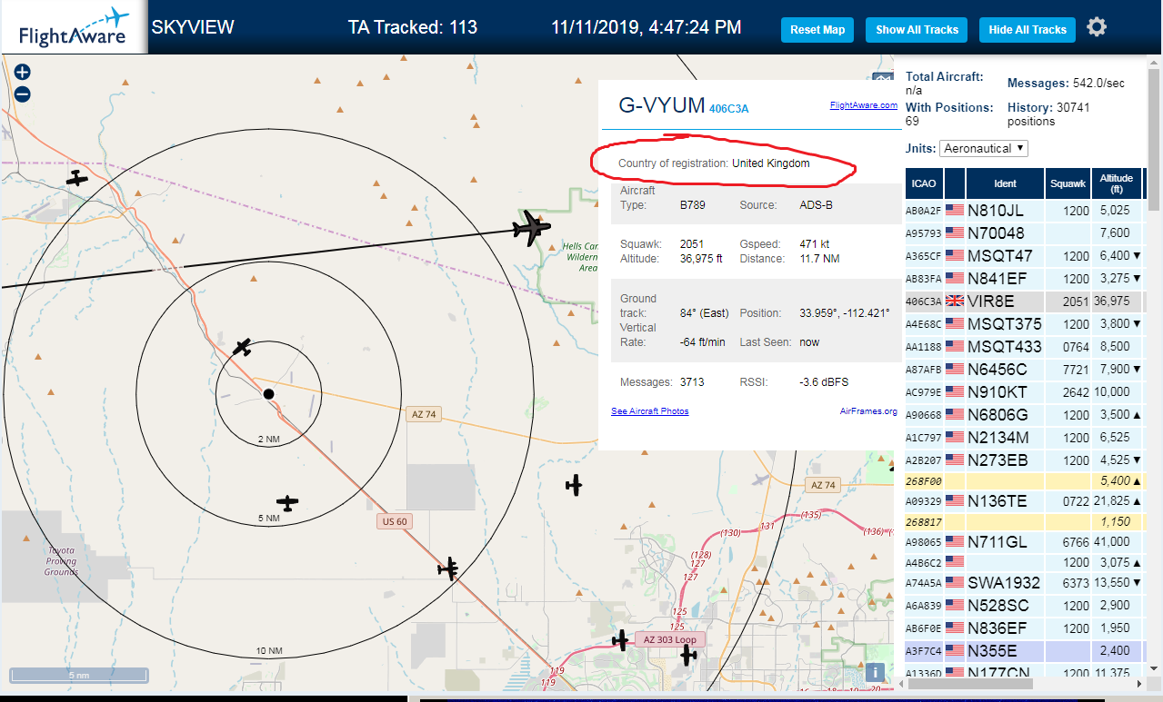The height and width of the screenshot is (702, 1163).
Task: Zoom out with the map minus button
Action: [23, 94]
